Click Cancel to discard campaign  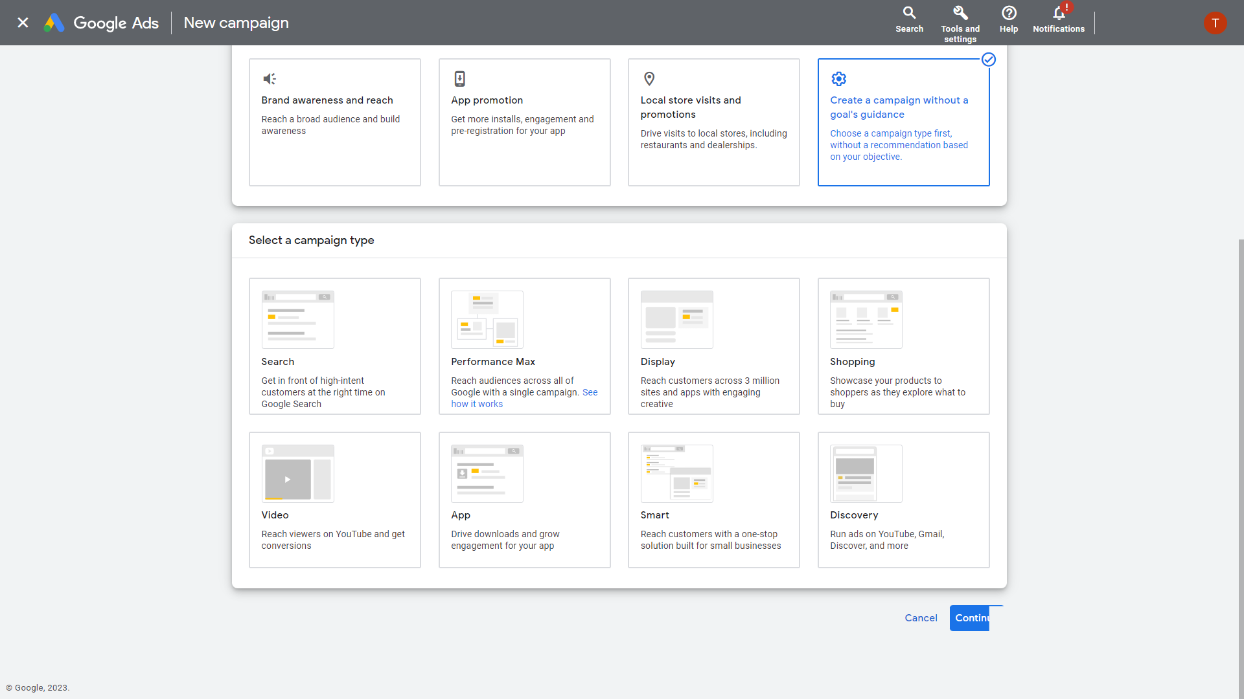point(921,617)
